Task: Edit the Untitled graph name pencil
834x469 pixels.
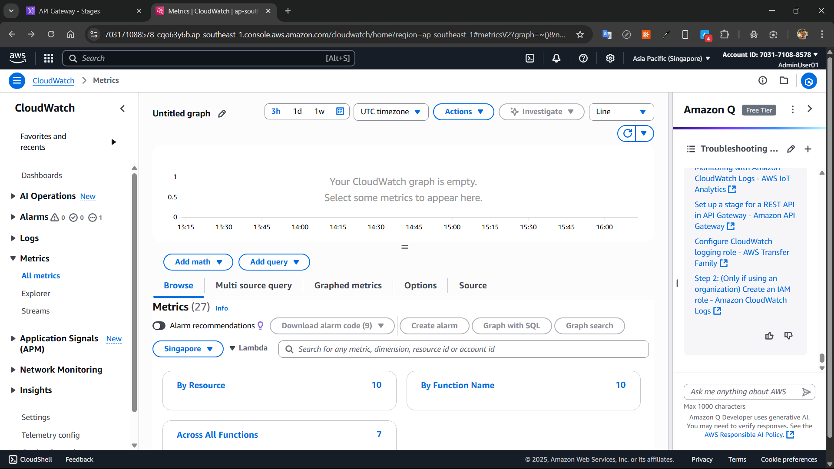Action: coord(222,114)
